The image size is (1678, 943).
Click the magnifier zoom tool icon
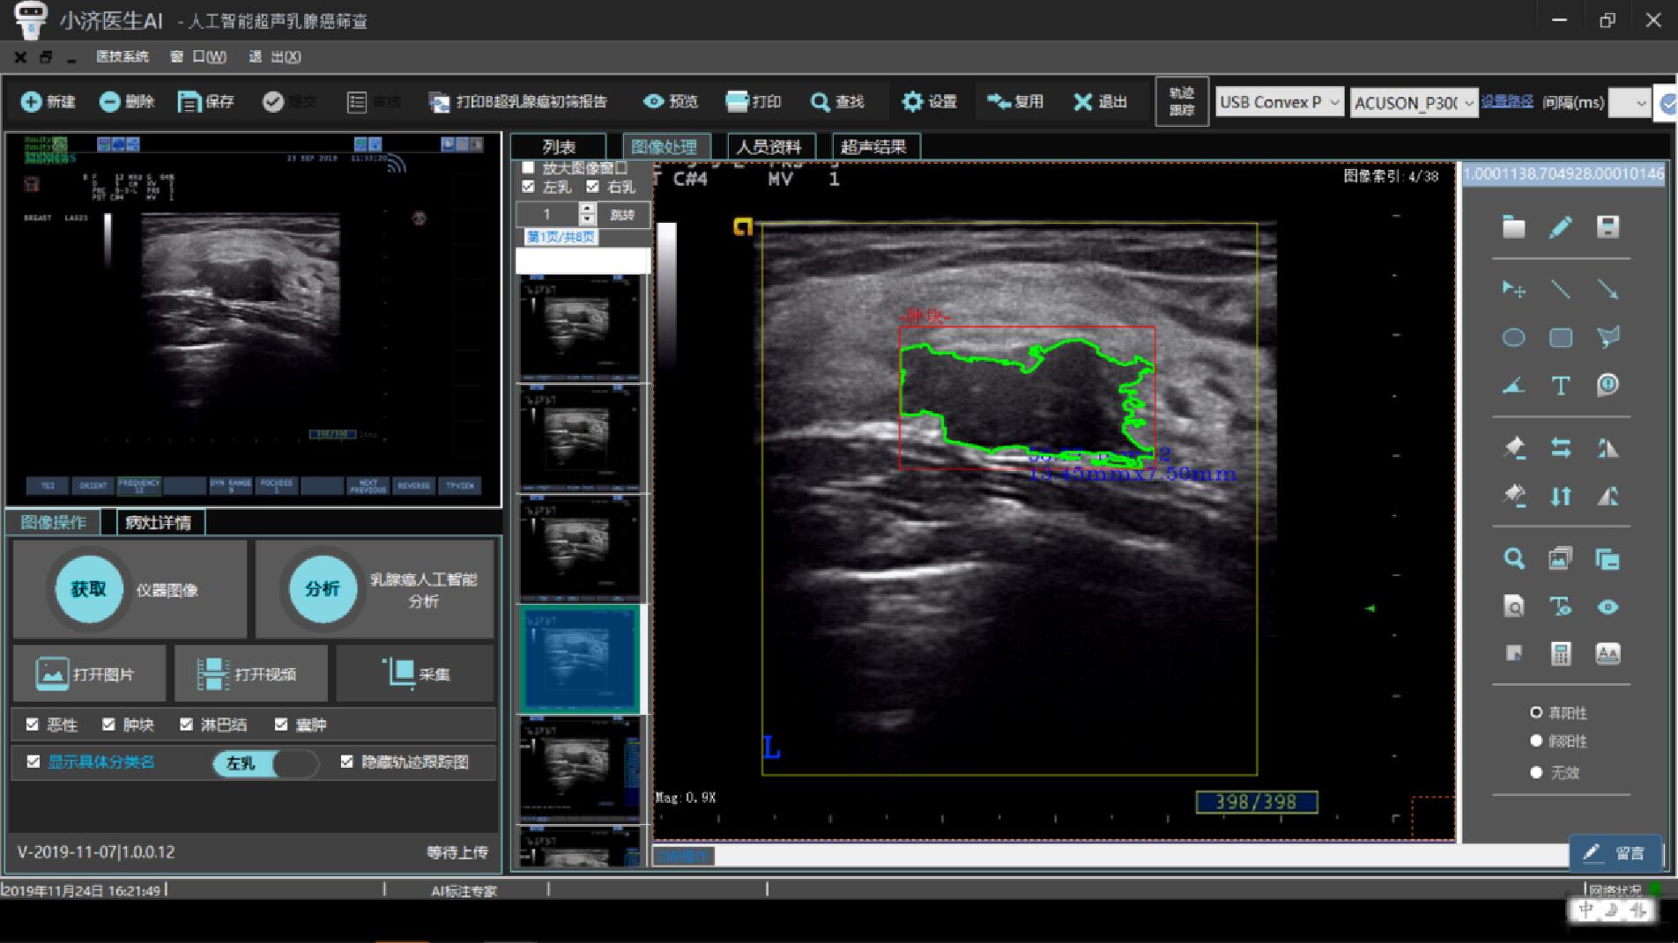click(1513, 558)
